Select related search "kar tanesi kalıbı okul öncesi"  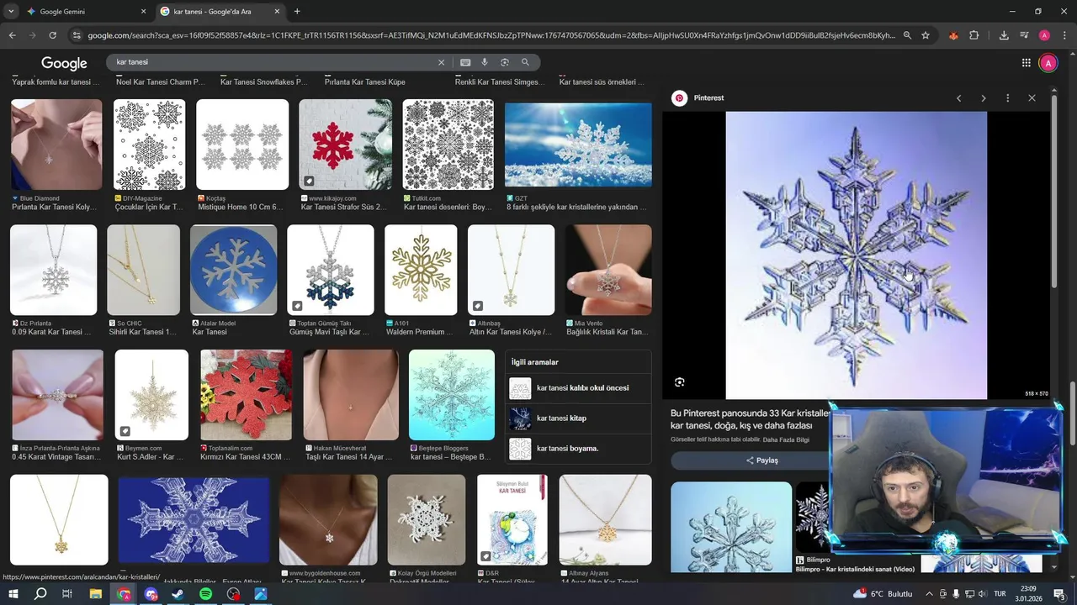[x=578, y=388]
